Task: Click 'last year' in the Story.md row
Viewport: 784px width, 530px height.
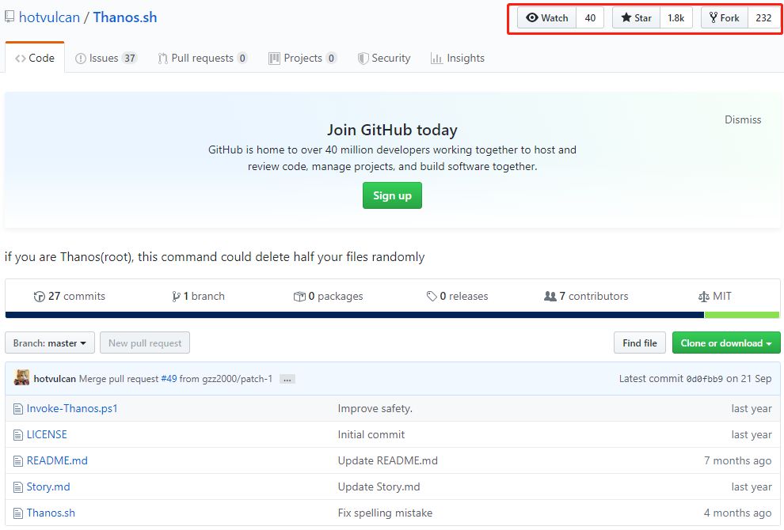Action: pyautogui.click(x=752, y=486)
